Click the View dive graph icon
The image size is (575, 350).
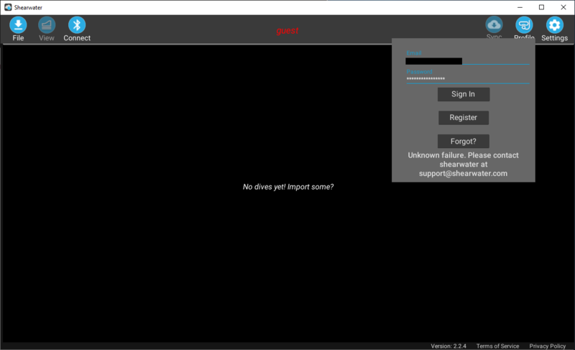[47, 25]
